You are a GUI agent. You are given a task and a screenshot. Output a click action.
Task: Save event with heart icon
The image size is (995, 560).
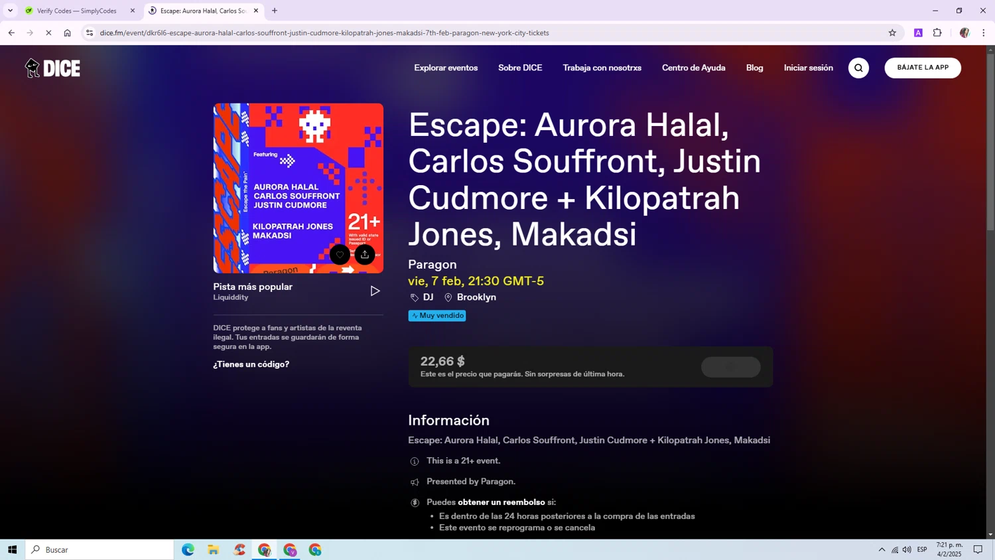point(340,255)
